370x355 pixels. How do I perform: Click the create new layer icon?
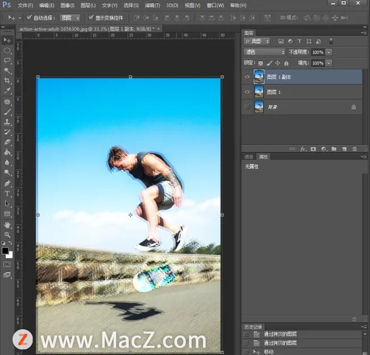[344, 149]
